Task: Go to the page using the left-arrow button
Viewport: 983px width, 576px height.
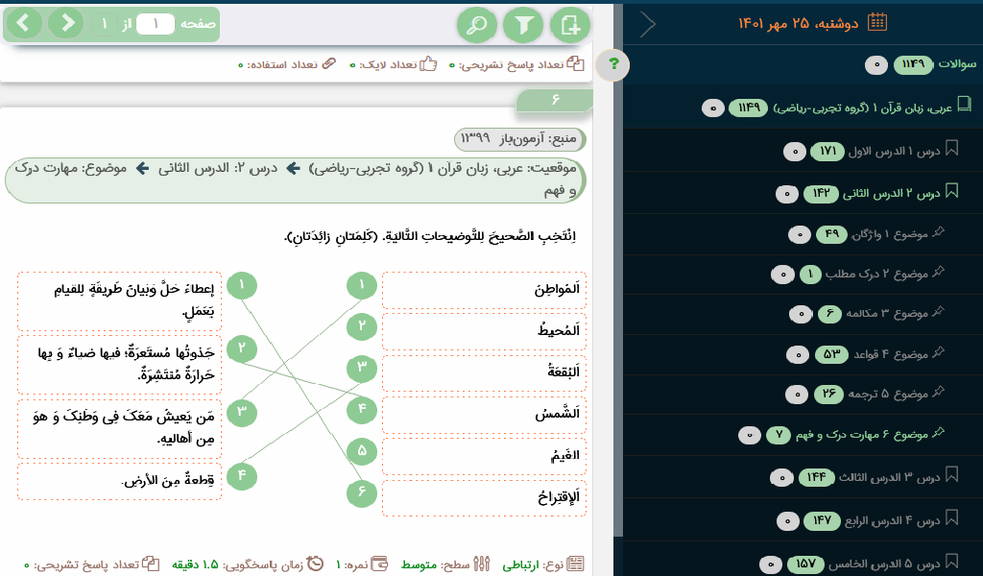Action: (x=24, y=24)
